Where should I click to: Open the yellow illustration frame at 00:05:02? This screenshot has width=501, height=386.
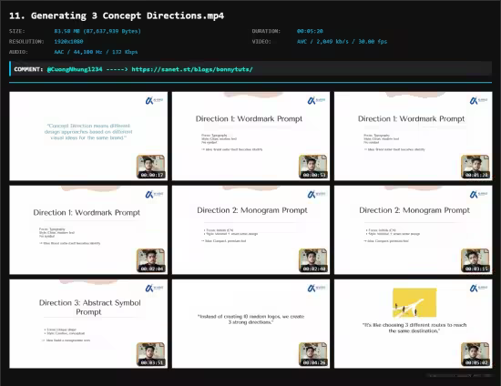pos(414,324)
